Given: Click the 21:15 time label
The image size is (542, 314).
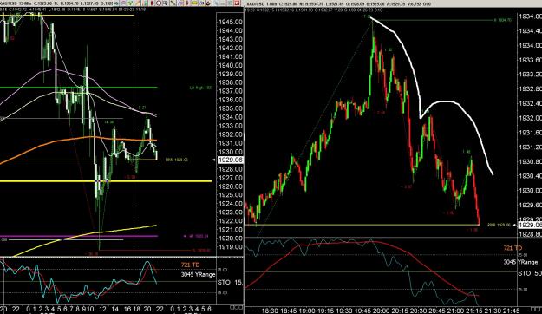Looking at the screenshot, I should point(474,311).
